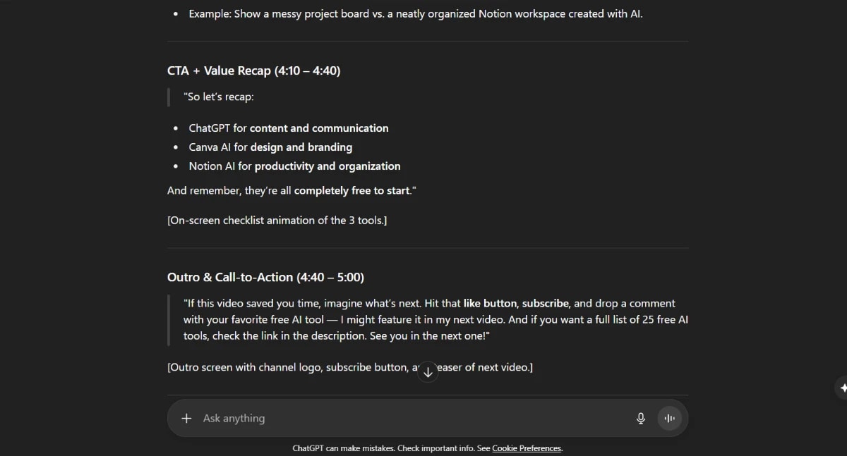Click the Canva AI design and branding bullet

click(270, 147)
